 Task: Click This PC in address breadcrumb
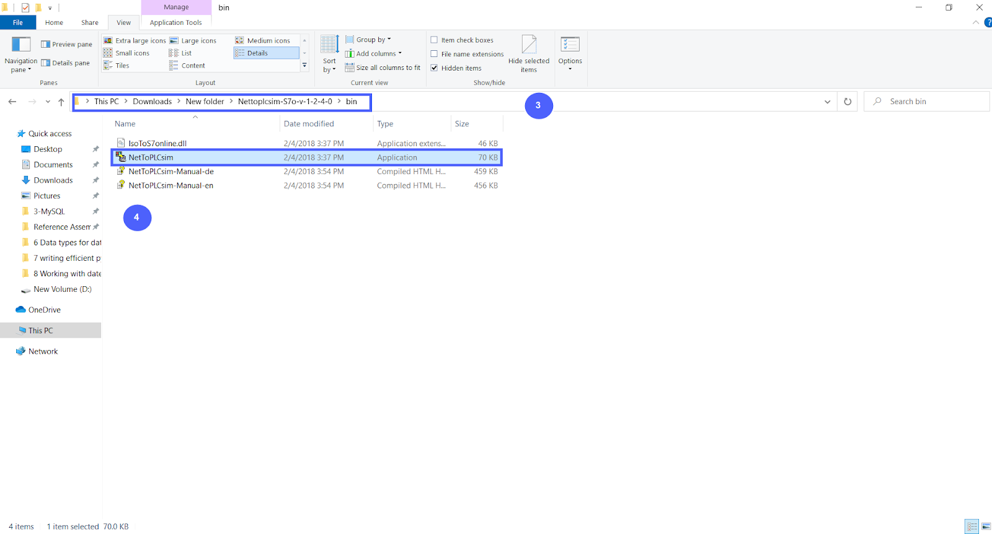pos(106,102)
